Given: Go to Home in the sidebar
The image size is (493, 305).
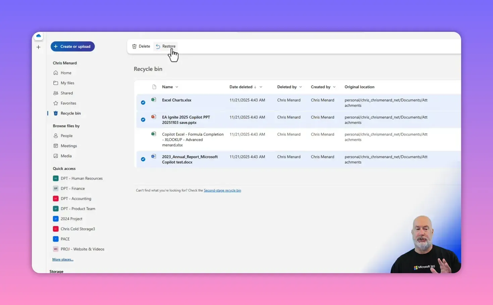Looking at the screenshot, I should click(x=66, y=73).
